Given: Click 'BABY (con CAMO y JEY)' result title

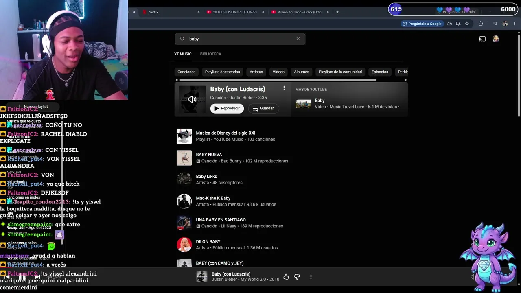Looking at the screenshot, I should coord(220,263).
